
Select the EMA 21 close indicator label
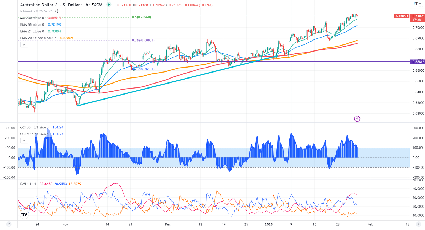(x=32, y=31)
